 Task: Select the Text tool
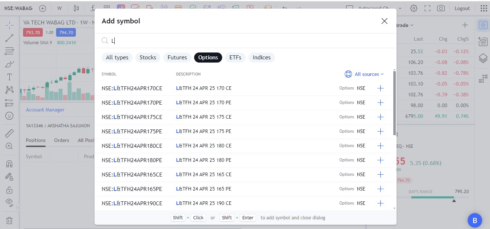pyautogui.click(x=9, y=77)
